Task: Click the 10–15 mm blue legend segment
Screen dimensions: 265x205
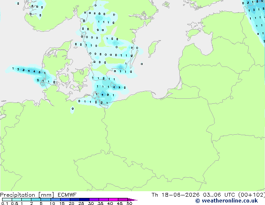Action: (55, 200)
